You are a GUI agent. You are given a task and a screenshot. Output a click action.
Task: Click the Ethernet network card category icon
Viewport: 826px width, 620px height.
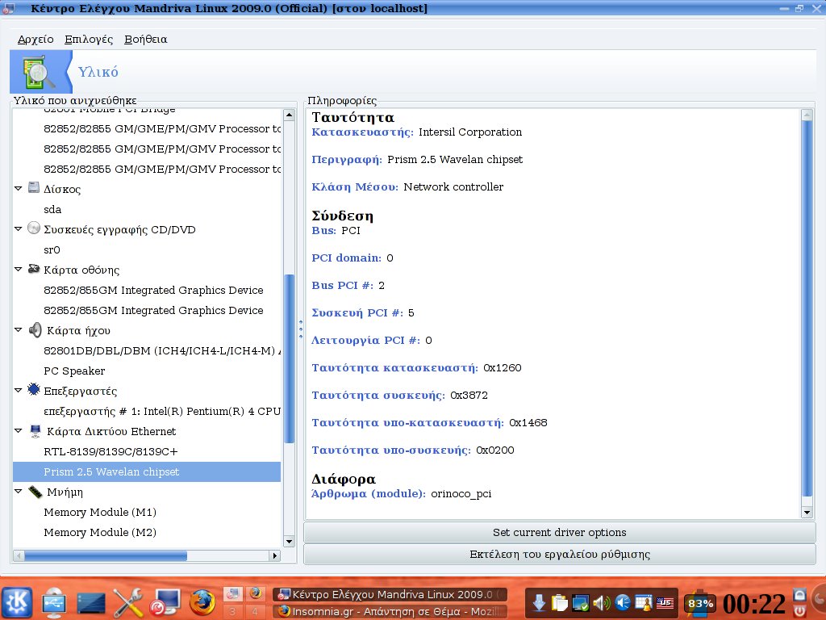35,431
